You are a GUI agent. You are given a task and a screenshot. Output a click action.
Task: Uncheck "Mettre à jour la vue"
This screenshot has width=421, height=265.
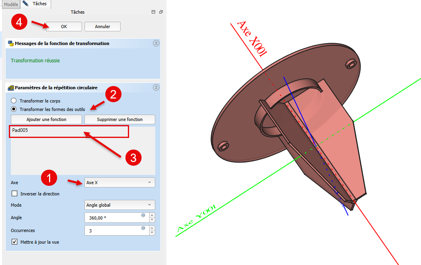click(x=15, y=242)
